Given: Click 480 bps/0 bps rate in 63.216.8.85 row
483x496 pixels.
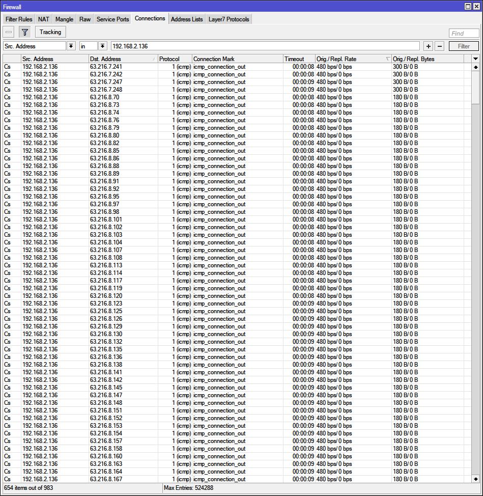Looking at the screenshot, I should click(353, 151).
